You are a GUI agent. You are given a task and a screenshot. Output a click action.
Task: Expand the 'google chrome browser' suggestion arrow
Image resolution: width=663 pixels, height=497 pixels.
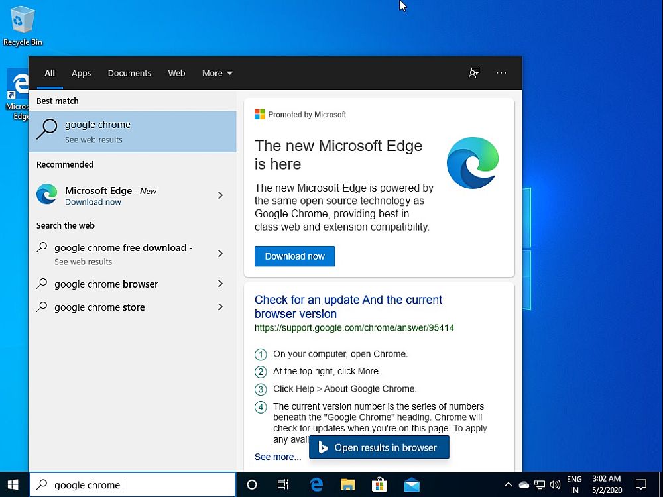(x=221, y=284)
